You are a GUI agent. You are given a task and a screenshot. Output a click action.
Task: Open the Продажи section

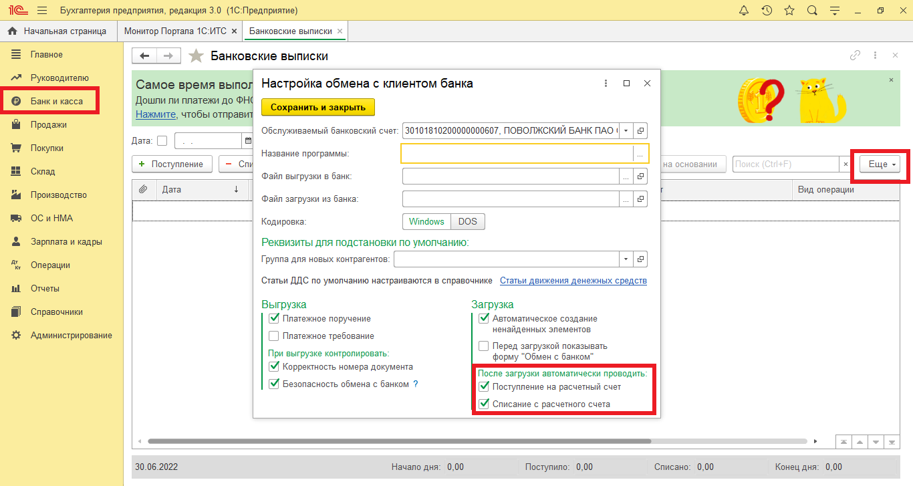coord(48,125)
